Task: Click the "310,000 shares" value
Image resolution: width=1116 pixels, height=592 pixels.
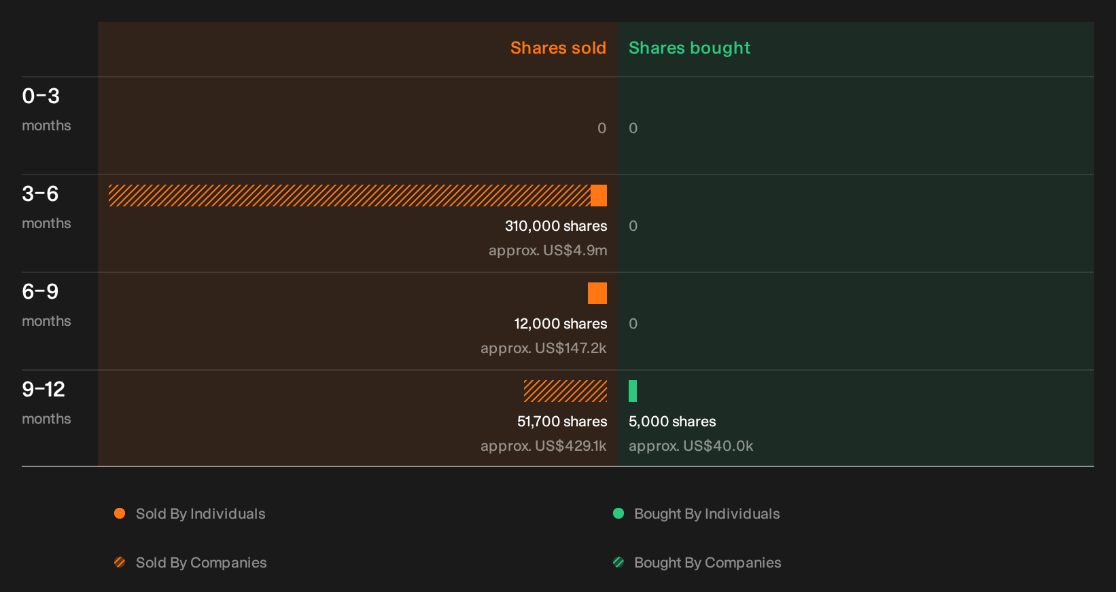Action: click(x=556, y=226)
